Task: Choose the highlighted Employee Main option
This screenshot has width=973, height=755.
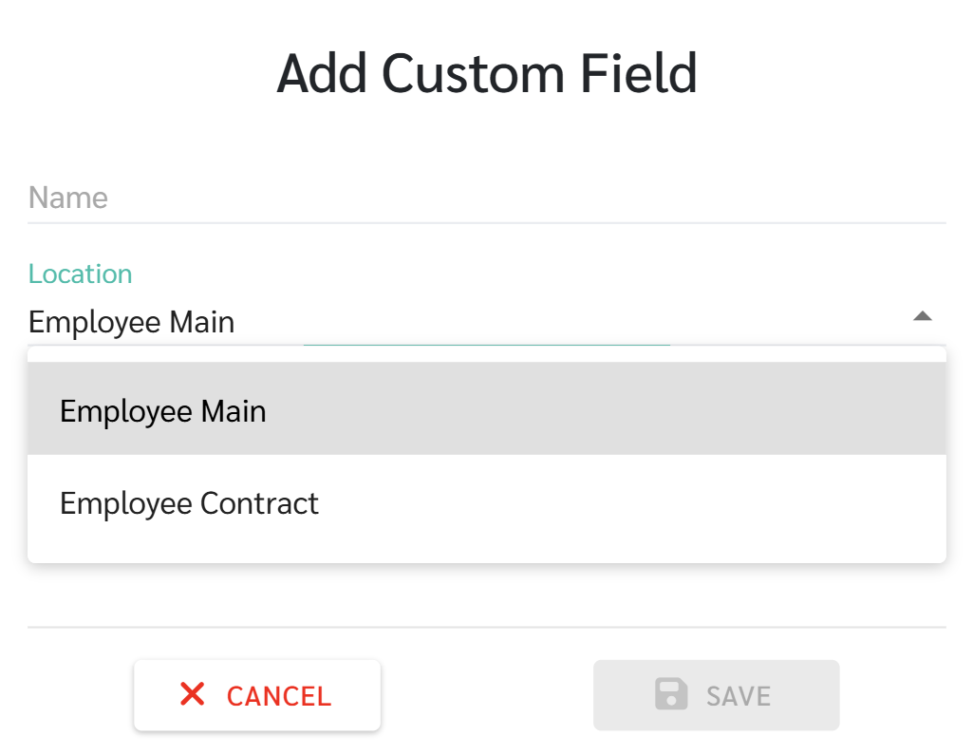Action: click(x=163, y=411)
